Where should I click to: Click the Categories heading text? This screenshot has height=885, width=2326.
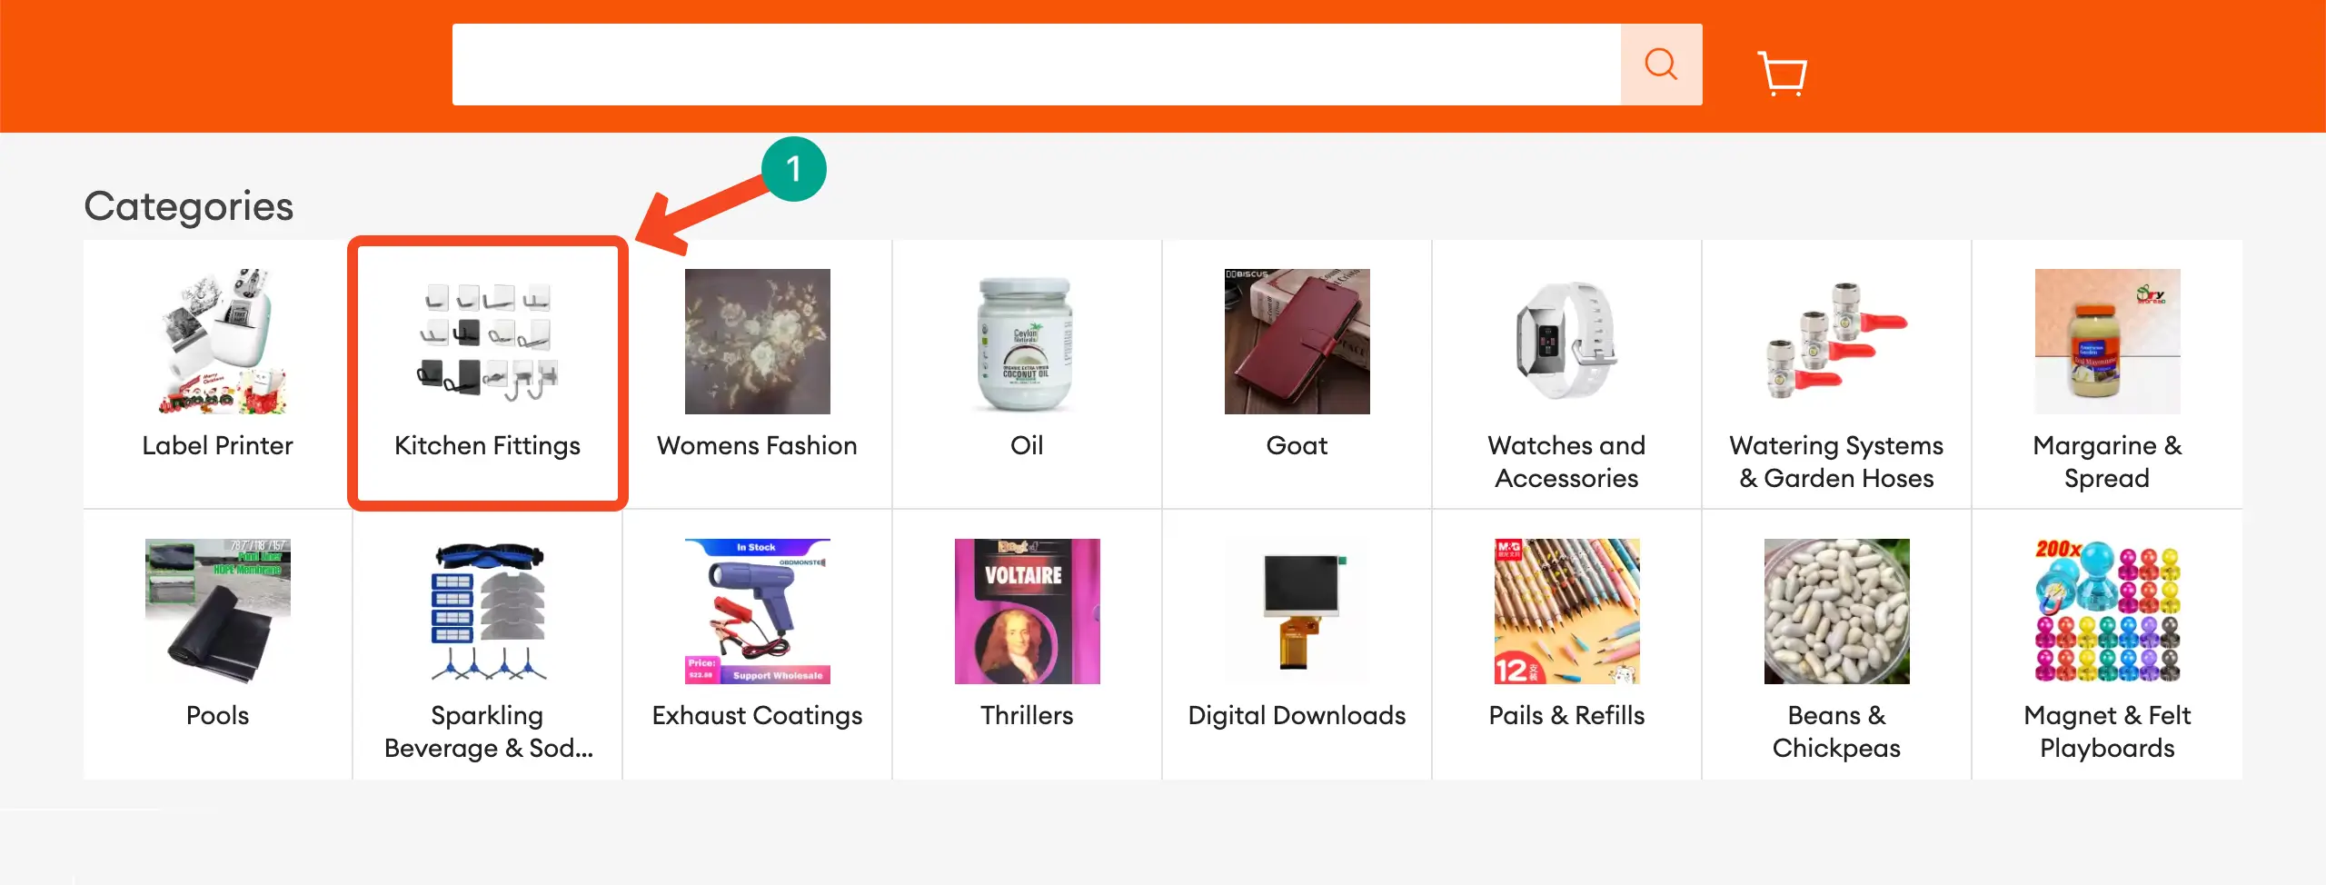[188, 205]
